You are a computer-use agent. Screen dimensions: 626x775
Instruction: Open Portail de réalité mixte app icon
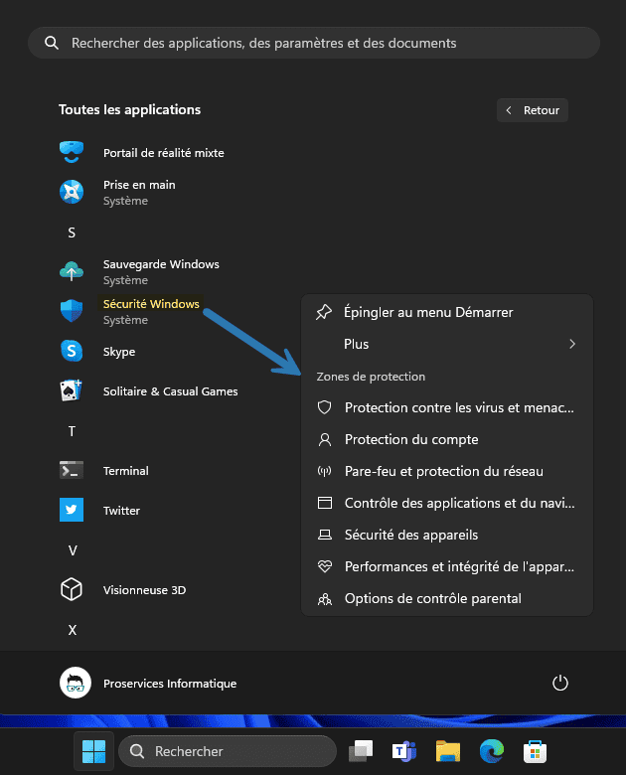pyautogui.click(x=72, y=152)
